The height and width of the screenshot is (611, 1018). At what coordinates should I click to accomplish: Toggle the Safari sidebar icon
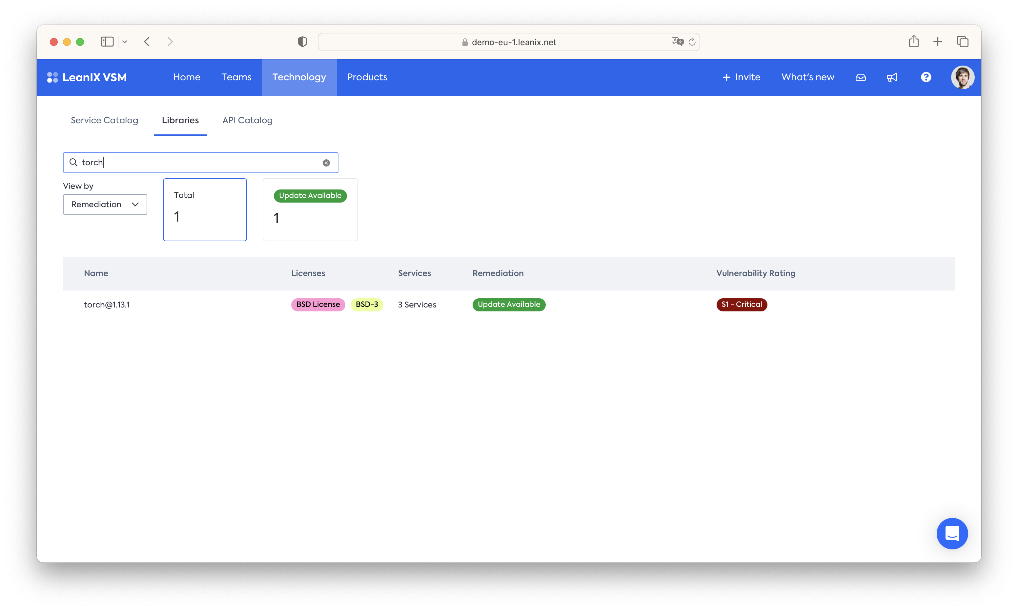(107, 42)
